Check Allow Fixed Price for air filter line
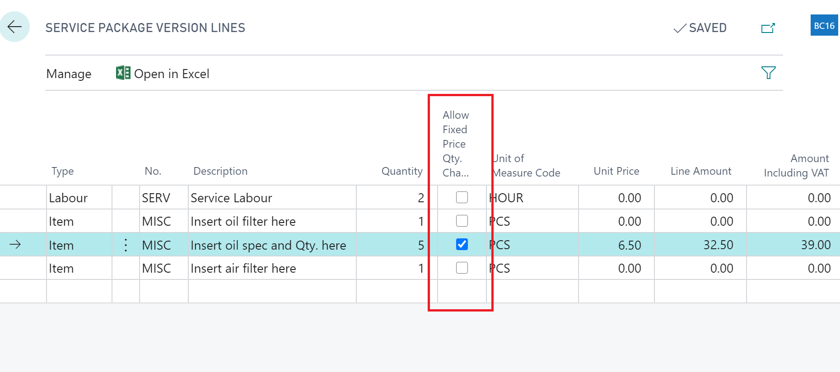The width and height of the screenshot is (840, 372). click(x=462, y=268)
